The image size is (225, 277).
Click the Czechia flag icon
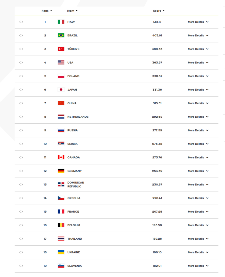pos(61,198)
